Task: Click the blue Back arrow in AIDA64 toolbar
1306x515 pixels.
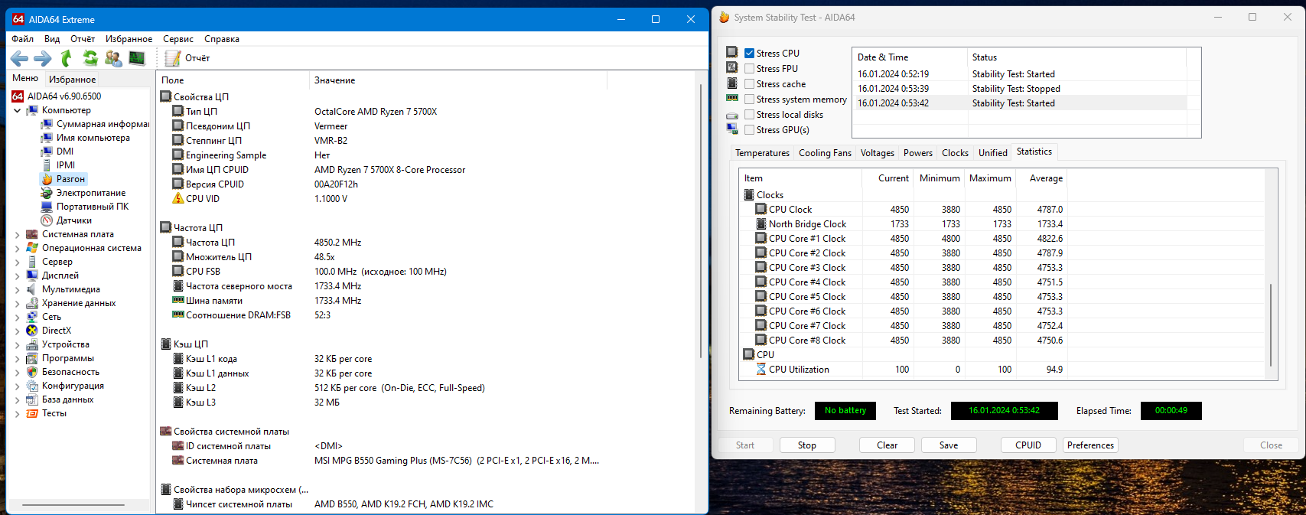Action: click(19, 58)
